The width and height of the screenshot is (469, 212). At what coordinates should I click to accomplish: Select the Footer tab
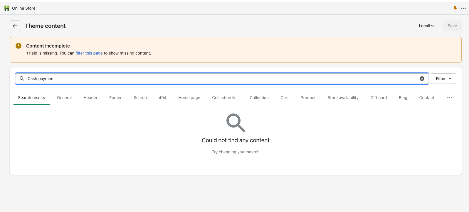point(115,98)
